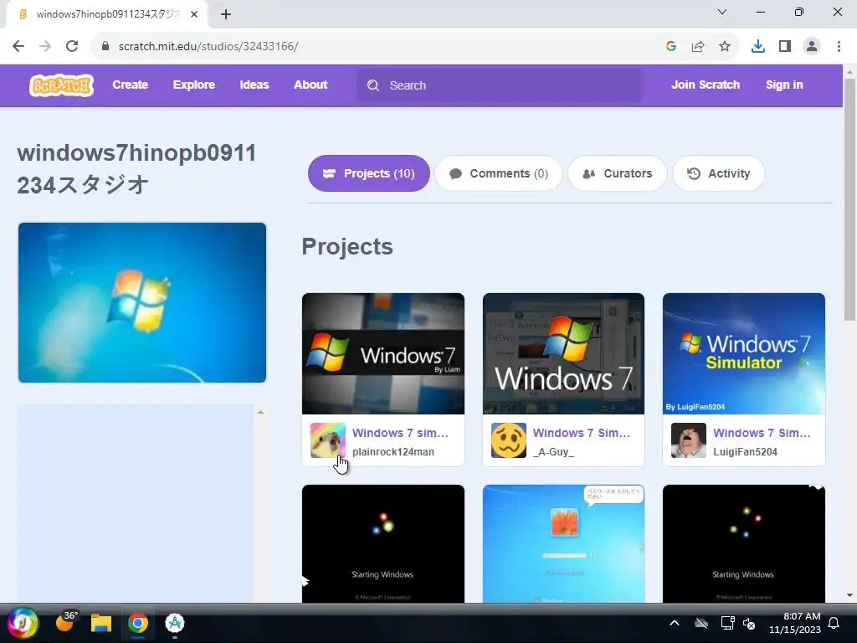Click the volume muted tray icon

click(749, 623)
